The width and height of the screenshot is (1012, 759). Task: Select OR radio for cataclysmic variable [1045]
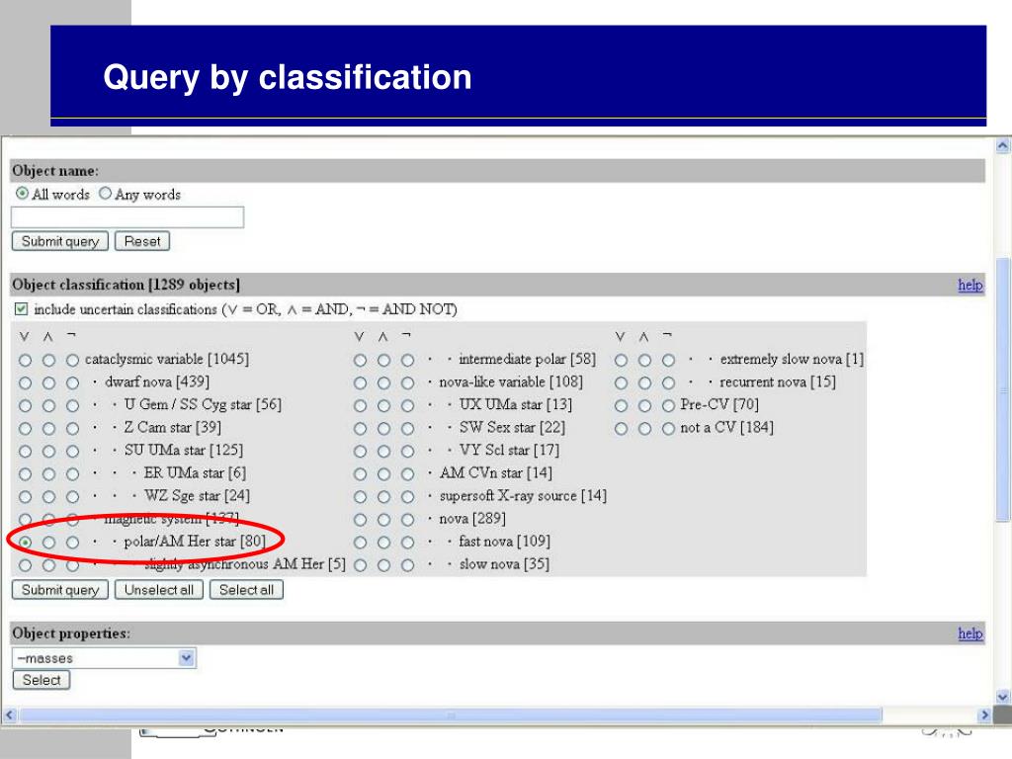pyautogui.click(x=25, y=360)
